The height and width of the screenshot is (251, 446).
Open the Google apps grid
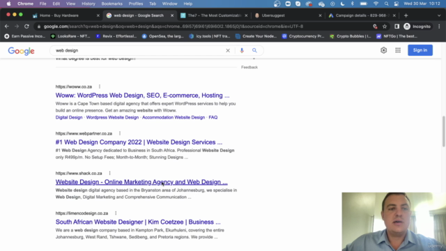pos(398,50)
